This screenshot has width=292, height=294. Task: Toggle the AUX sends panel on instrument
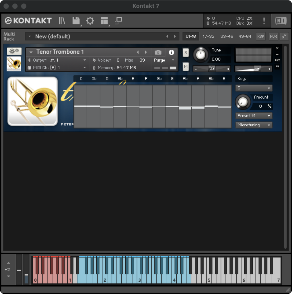pos(277,60)
